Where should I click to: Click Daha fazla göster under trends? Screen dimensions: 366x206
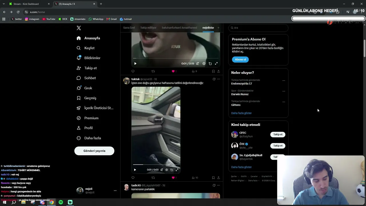pyautogui.click(x=241, y=113)
